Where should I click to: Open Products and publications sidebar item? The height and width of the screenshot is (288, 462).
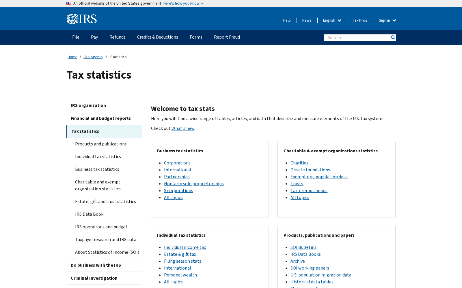click(101, 144)
